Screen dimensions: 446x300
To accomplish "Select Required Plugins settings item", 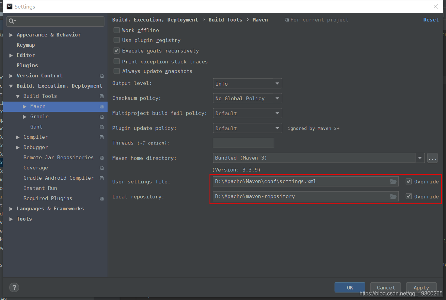I will [x=48, y=198].
